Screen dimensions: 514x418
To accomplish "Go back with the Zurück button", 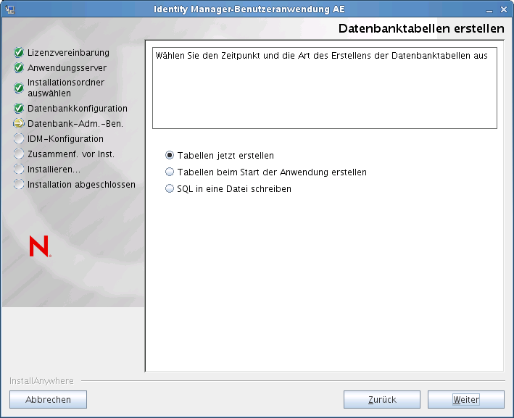I will pyautogui.click(x=382, y=400).
